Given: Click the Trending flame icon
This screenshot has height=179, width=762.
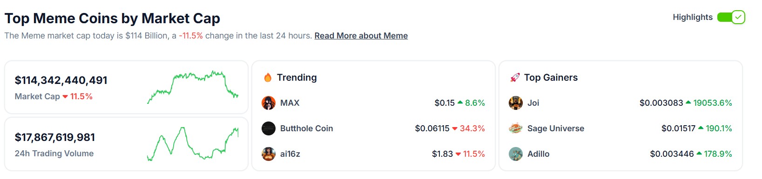Looking at the screenshot, I should point(268,77).
